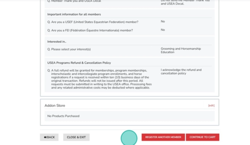
Task: Select the No answer for the USEF question
Action: click(x=163, y=22)
